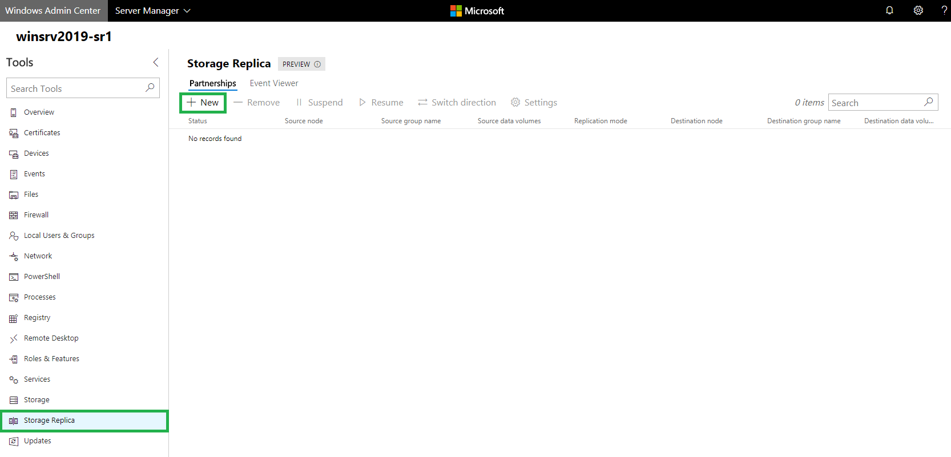This screenshot has width=951, height=457.
Task: Sort by Source data volumes column
Action: coord(509,121)
